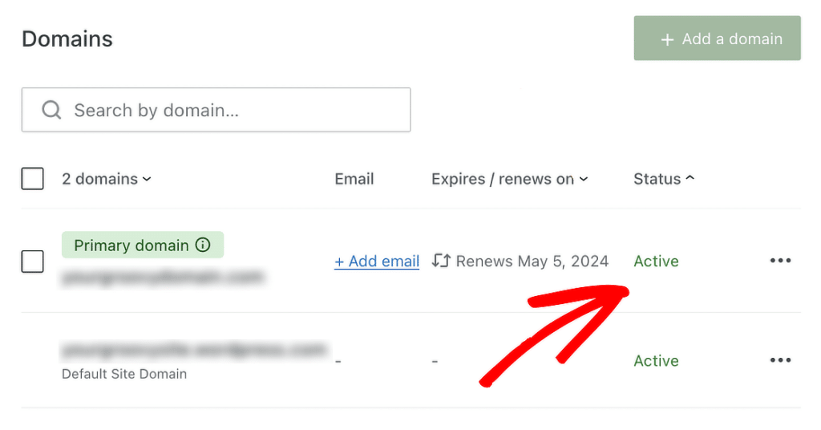Open primary domain three-dot menu
Viewport: 821px width, 430px height.
point(780,260)
